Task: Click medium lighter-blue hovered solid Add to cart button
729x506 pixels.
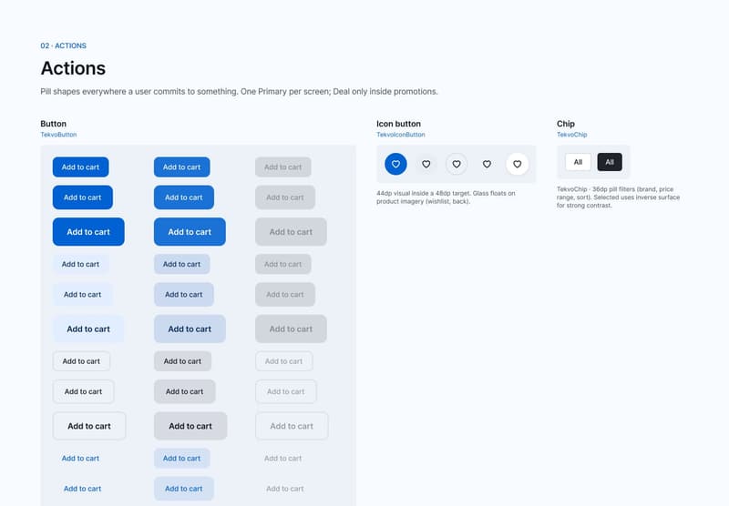Action: [184, 197]
